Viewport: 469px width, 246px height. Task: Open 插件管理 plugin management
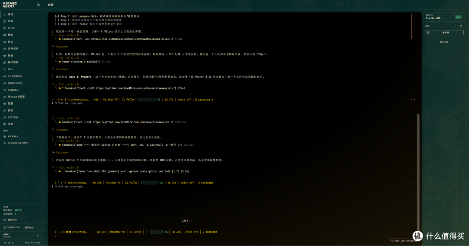pyautogui.click(x=22, y=62)
